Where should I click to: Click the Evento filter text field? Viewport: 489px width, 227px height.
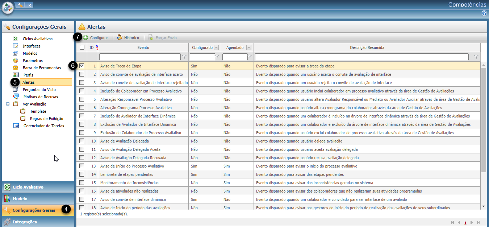[140, 57]
